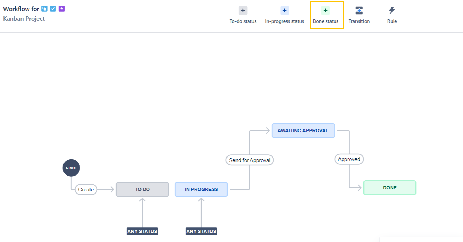463x242 pixels.
Task: Select the Send for Approval transition
Action: tap(250, 160)
